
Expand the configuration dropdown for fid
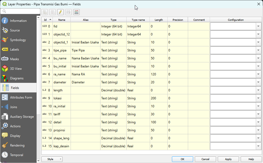[258, 26]
